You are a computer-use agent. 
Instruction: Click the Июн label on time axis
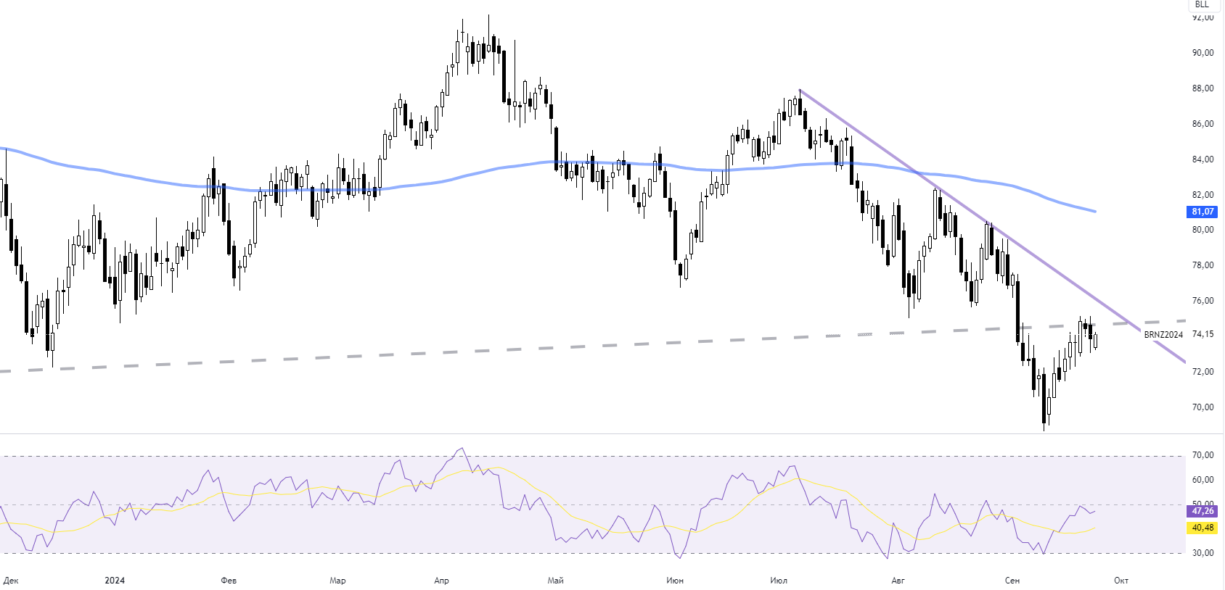[675, 581]
